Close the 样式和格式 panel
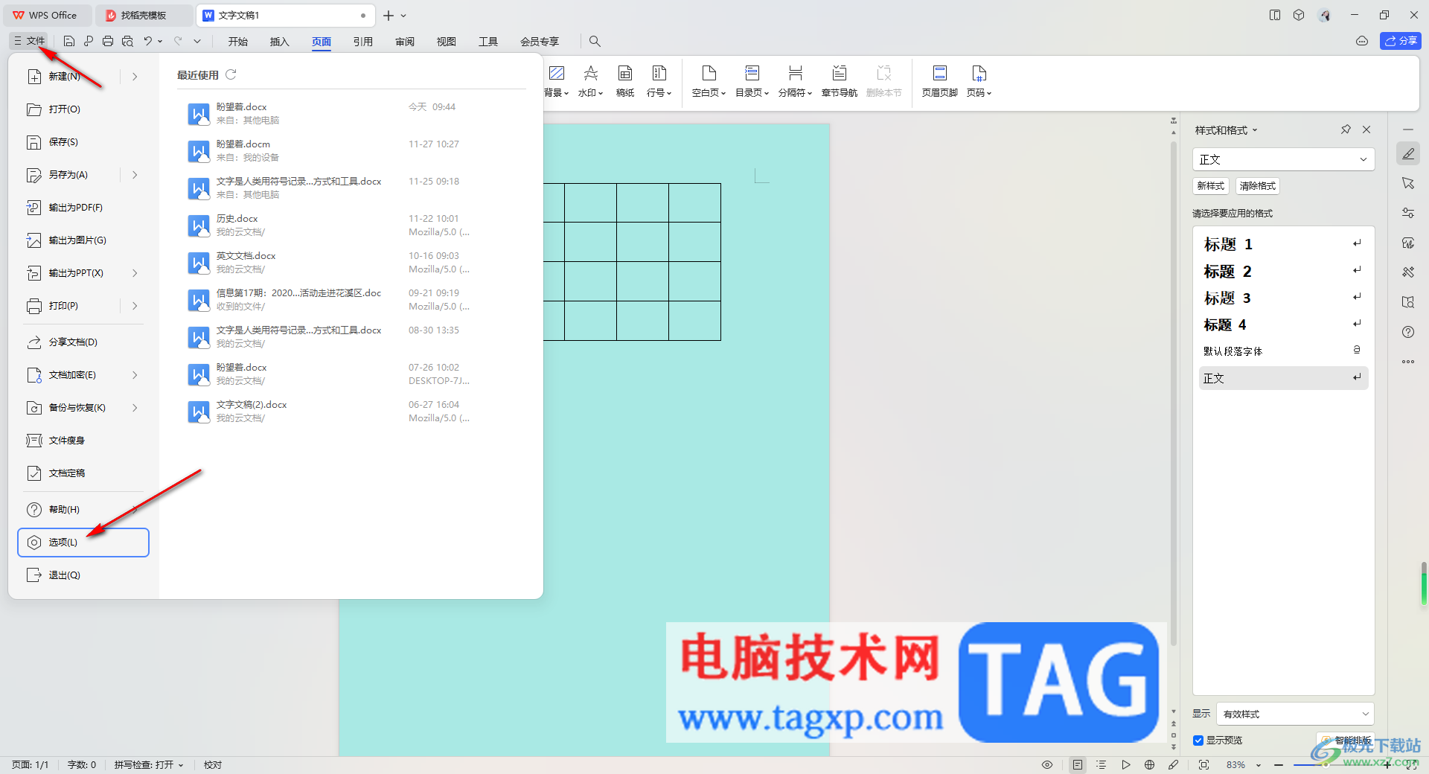 [1366, 129]
